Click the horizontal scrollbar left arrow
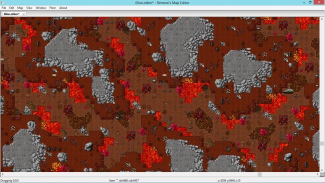Screen dimensions: 325x183 [2, 174]
